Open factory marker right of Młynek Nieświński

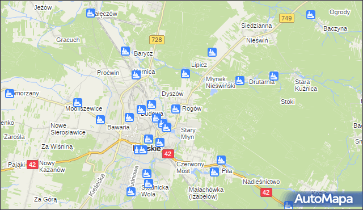(x=240, y=81)
